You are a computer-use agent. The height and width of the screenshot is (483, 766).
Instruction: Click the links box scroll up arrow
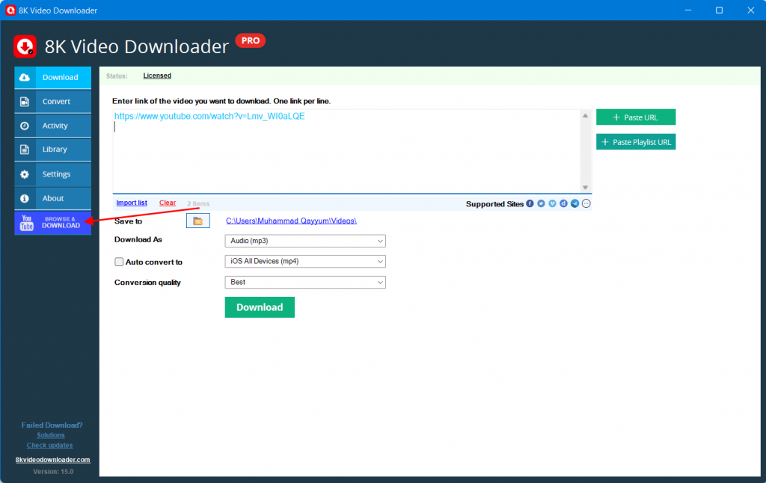(585, 116)
